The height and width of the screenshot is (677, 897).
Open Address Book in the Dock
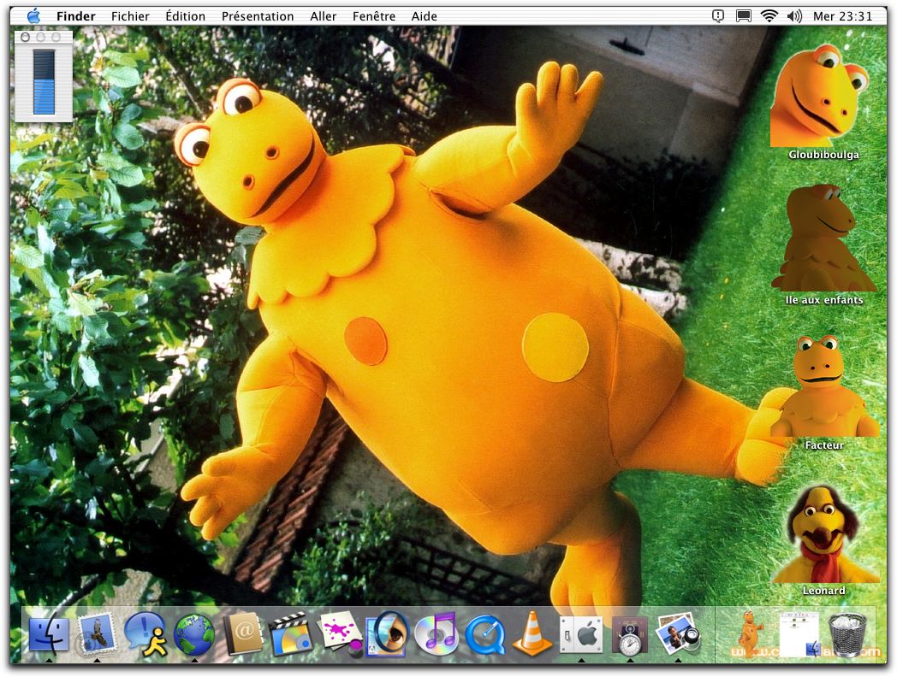(242, 634)
